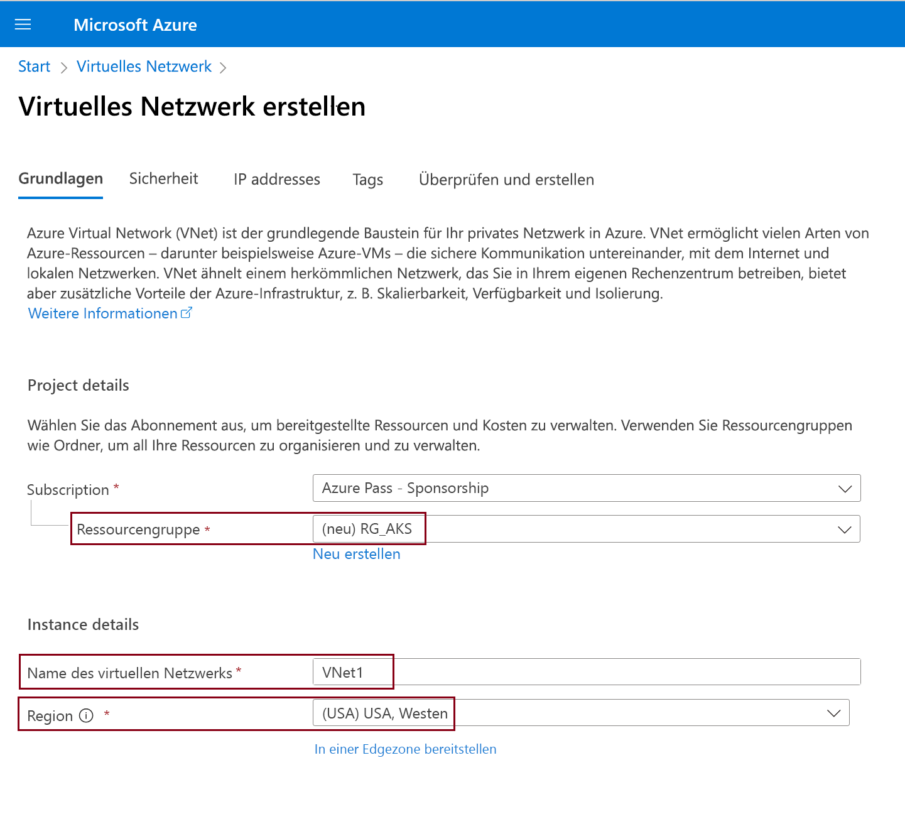Click the Virtuelles Netzwerk erstellen title
The width and height of the screenshot is (905, 824).
[x=192, y=106]
